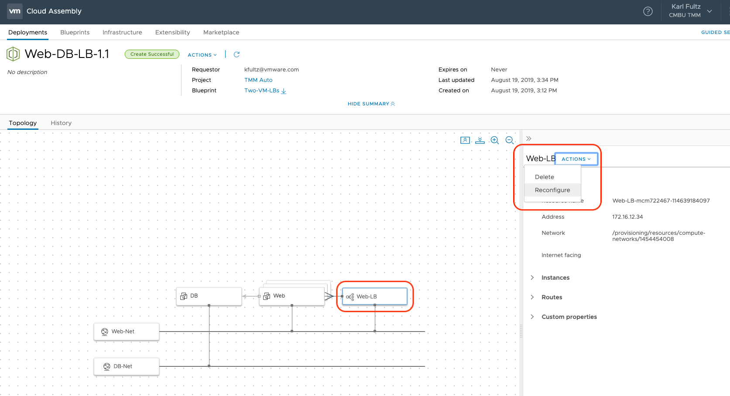Open the deployment ACTIONS dropdown
The image size is (730, 396).
click(x=202, y=55)
